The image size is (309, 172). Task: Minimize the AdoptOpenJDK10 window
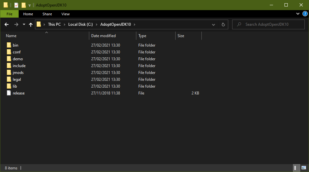(271, 5)
